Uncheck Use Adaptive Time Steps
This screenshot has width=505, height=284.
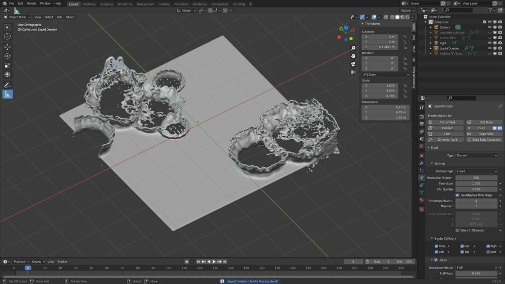point(457,195)
